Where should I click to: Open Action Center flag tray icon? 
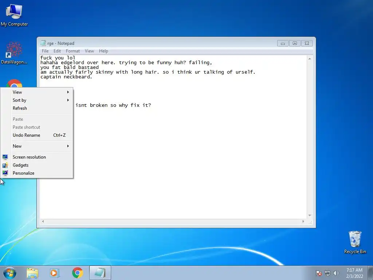tap(318, 273)
